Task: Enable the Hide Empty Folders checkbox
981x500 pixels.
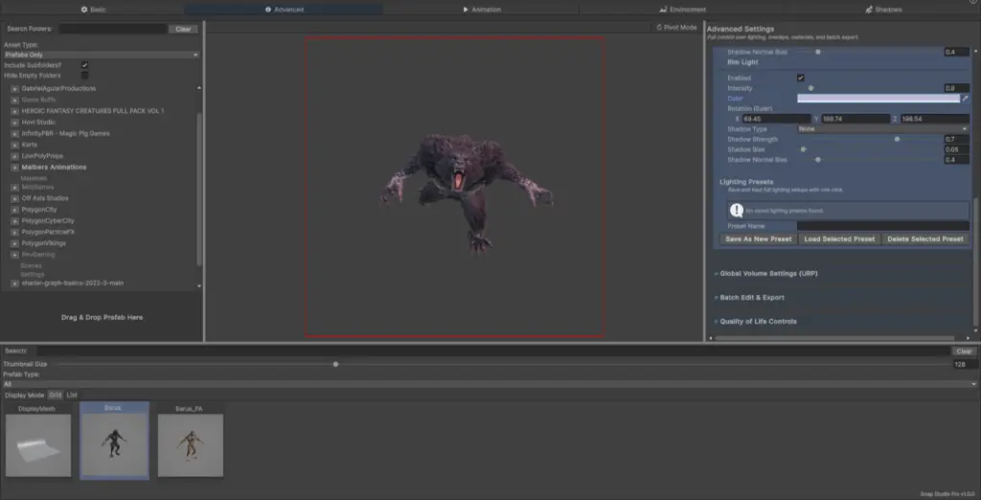Action: pos(84,75)
